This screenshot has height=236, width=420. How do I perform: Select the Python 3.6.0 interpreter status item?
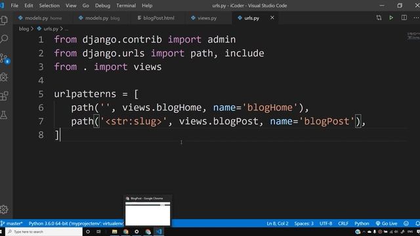pyautogui.click(x=76, y=224)
